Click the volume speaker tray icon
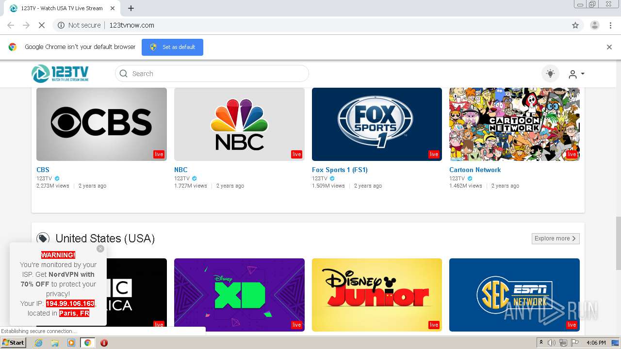 552,343
